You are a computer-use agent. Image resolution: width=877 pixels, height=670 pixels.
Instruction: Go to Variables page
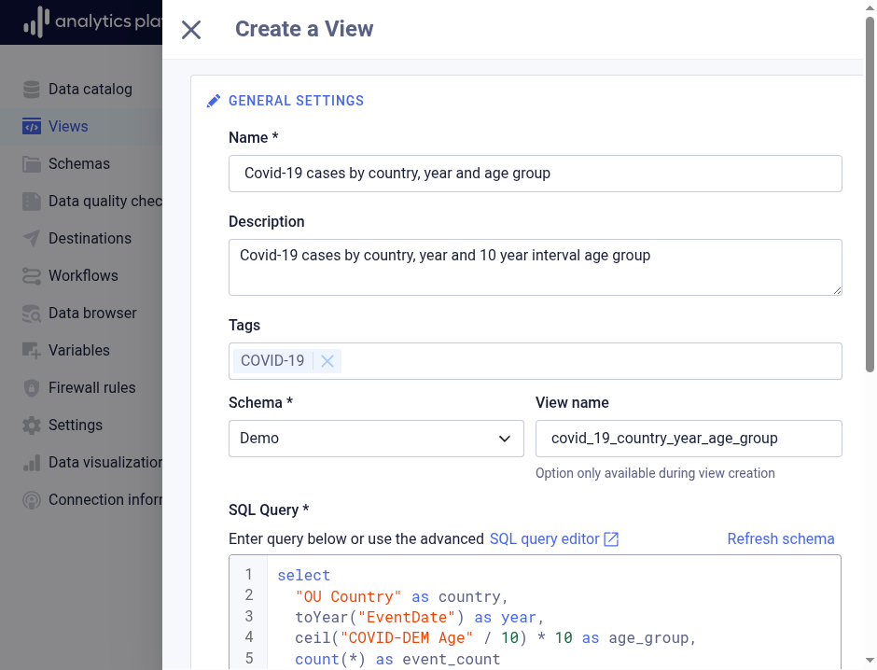(81, 351)
